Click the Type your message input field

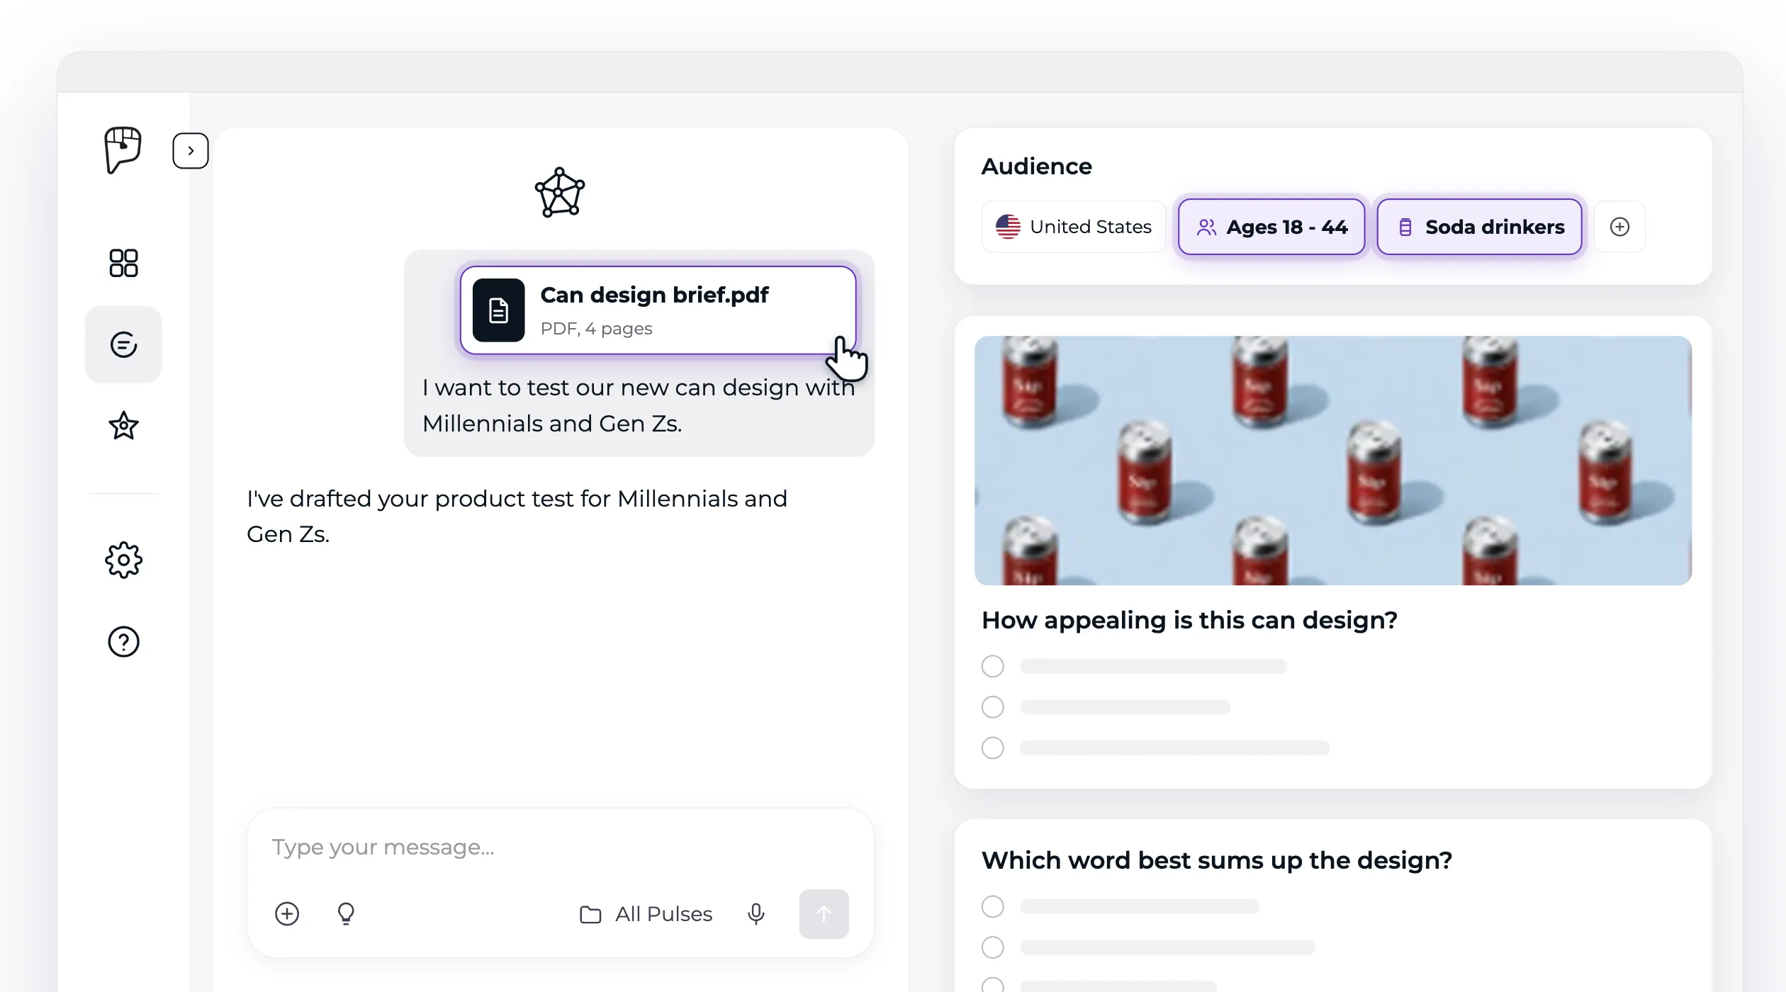(560, 847)
